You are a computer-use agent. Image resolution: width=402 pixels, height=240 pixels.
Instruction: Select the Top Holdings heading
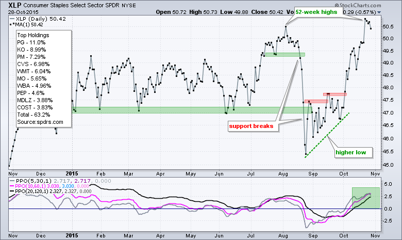[33, 35]
